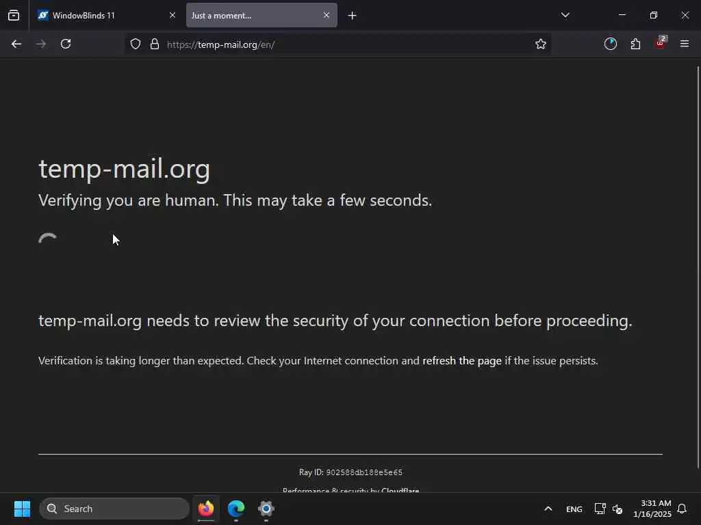
Task: Open the notifications bell icon
Action: click(682, 509)
